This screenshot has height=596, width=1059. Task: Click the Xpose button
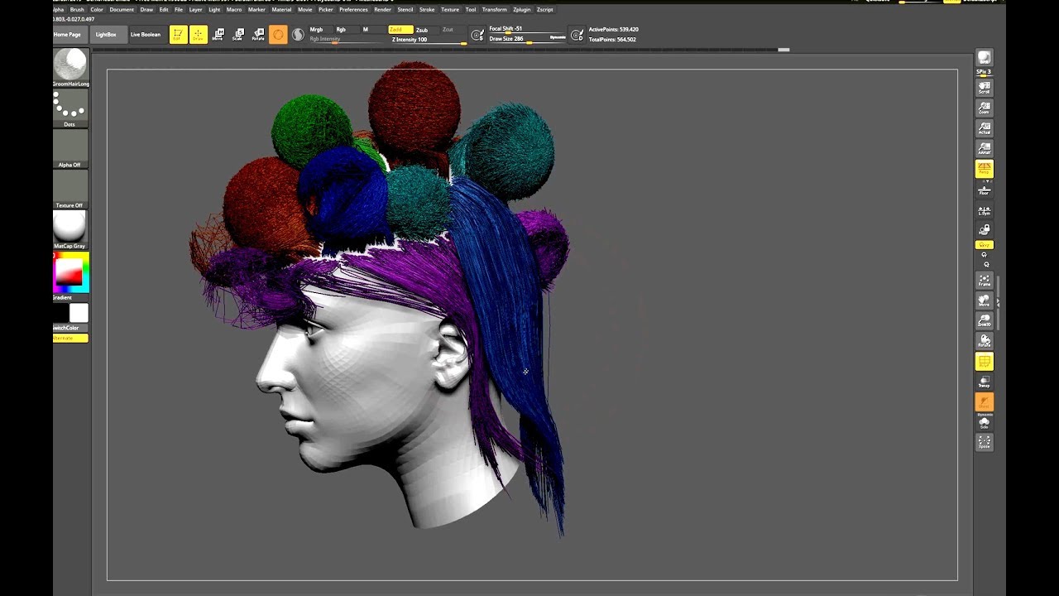[x=984, y=442]
